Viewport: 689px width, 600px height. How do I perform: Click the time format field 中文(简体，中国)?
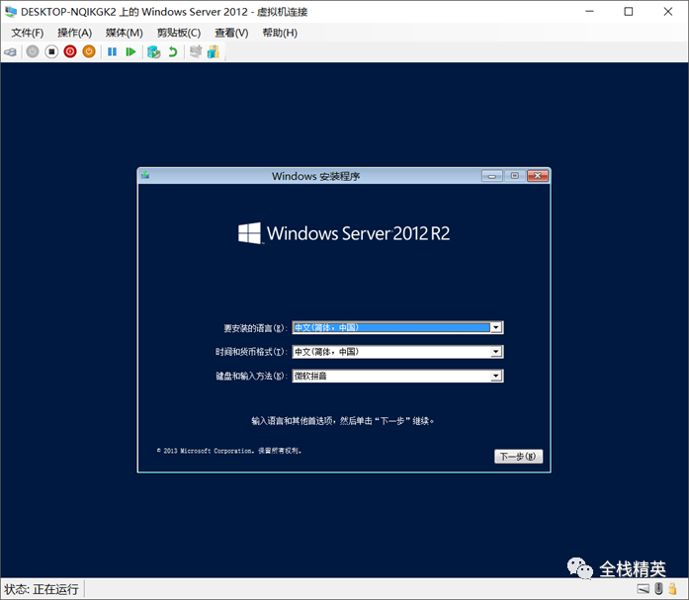397,352
